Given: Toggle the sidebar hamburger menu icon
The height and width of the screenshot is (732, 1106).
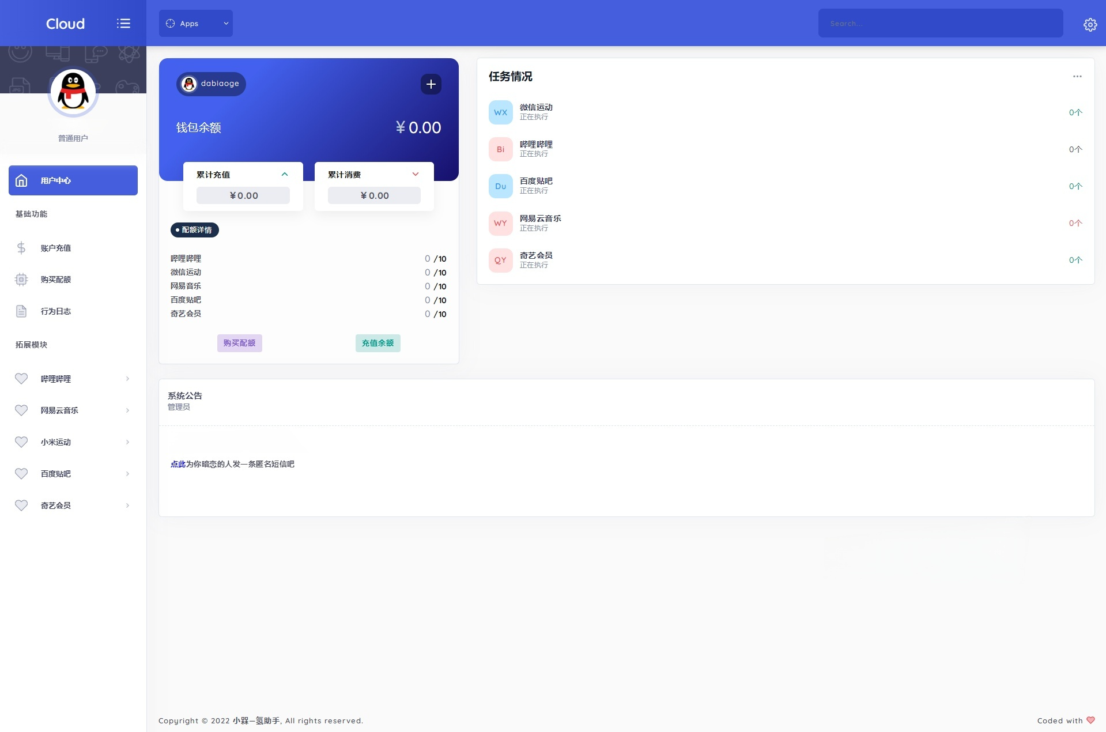Looking at the screenshot, I should pos(123,24).
